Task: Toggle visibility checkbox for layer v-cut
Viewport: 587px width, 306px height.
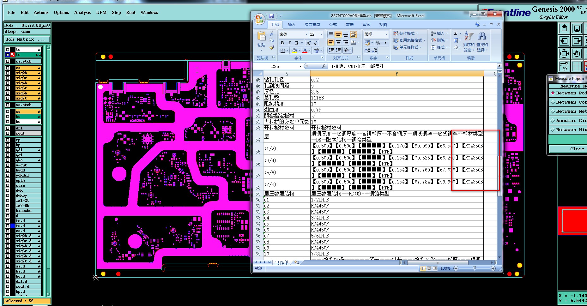Action: 8,165
